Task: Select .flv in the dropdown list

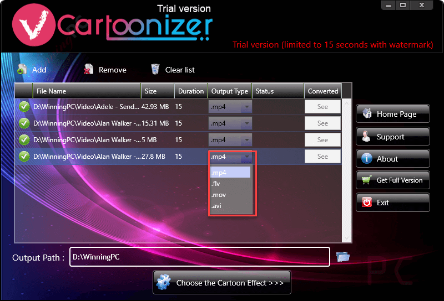Action: 230,184
